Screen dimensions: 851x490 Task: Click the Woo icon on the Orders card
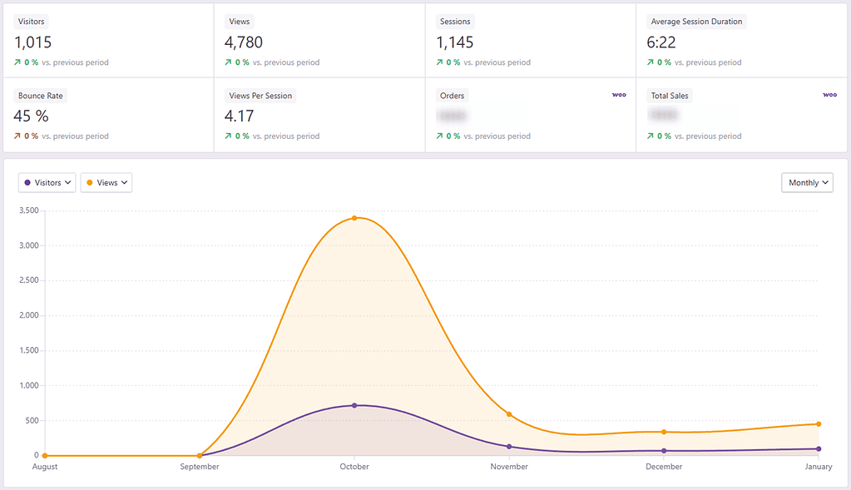click(619, 95)
